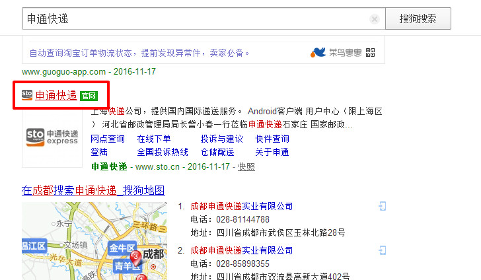Click the 温江区 district label on map
This screenshot has width=481, height=280.
tap(34, 246)
